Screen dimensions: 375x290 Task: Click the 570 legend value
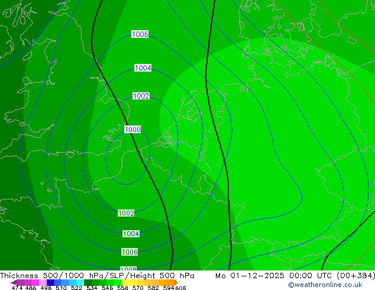point(138,288)
